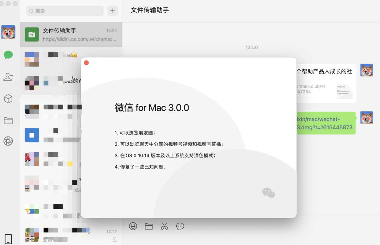Click the phone icon to manage mobile login
Screen dimensions: 380x245
[8, 238]
